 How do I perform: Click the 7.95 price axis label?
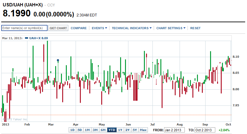(236, 105)
